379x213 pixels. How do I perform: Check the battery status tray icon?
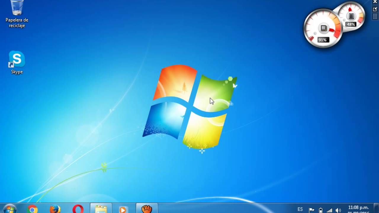(x=321, y=210)
